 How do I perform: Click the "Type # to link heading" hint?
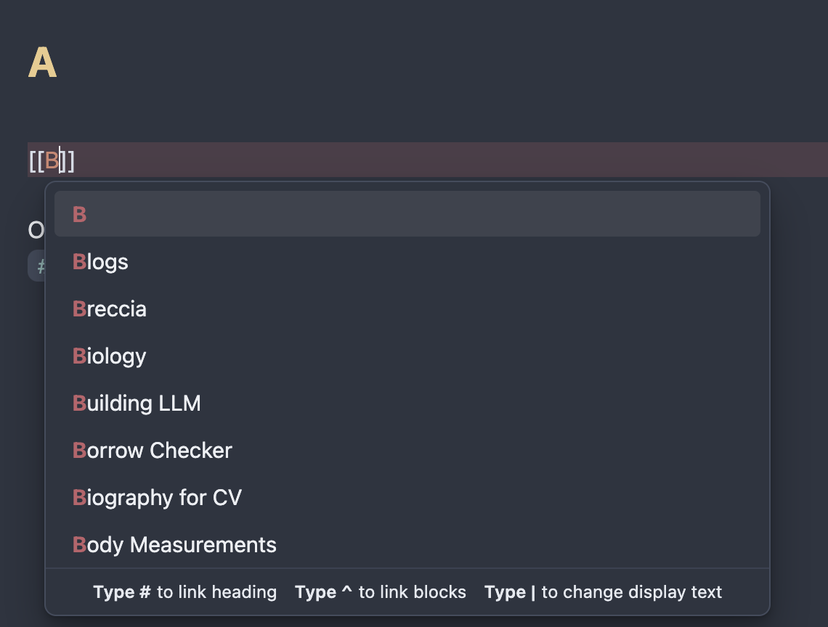click(184, 592)
